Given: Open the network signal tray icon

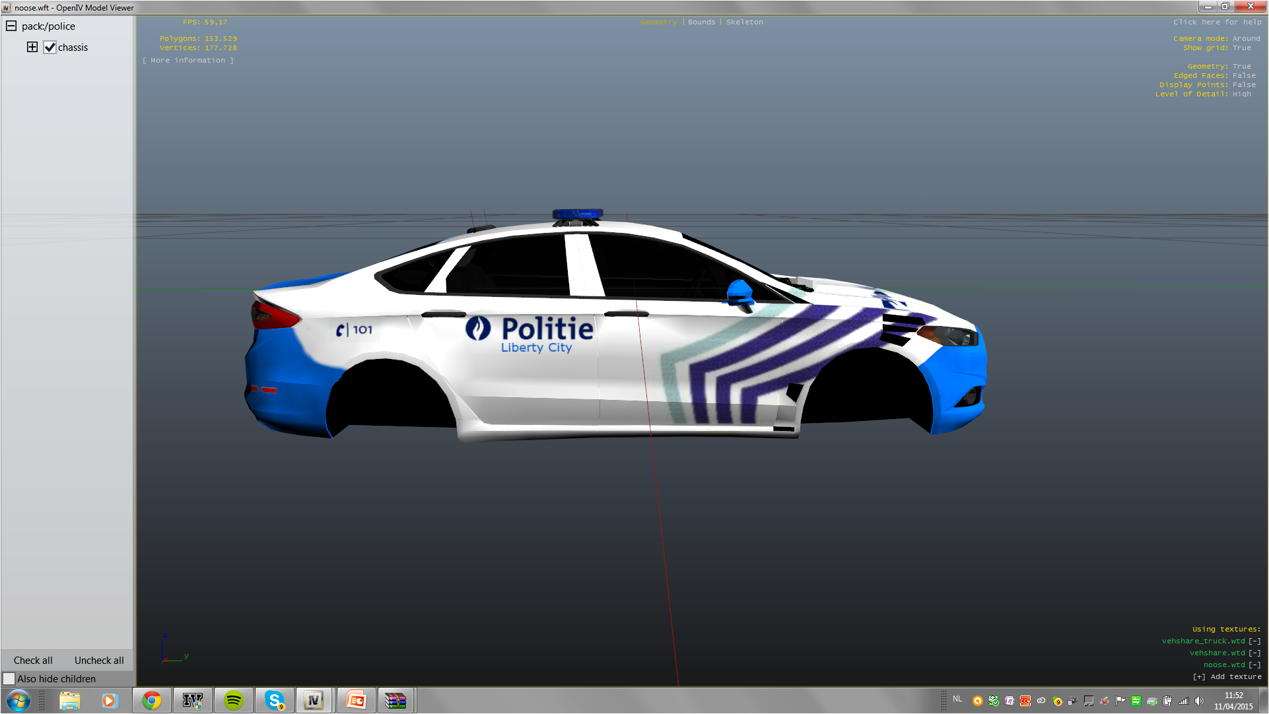Looking at the screenshot, I should tap(1184, 701).
